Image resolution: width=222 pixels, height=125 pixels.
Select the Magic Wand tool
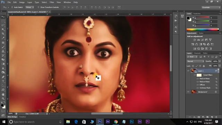coord(3,30)
